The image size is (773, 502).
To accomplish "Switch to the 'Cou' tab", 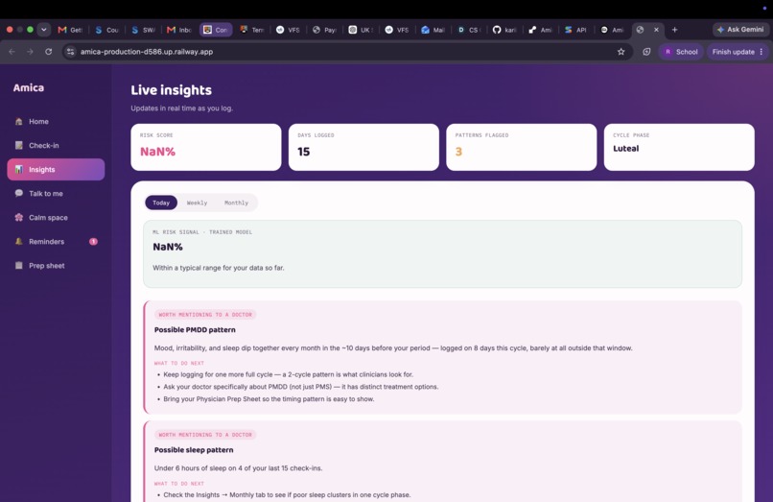I will pos(107,30).
